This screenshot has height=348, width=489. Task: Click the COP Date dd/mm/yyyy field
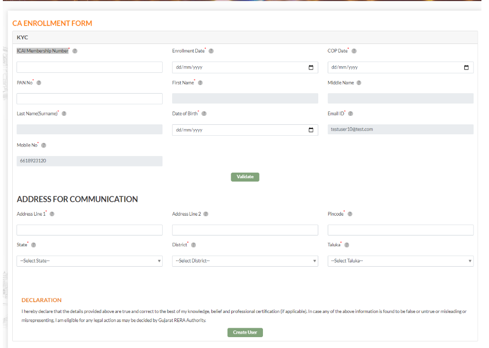tap(401, 67)
